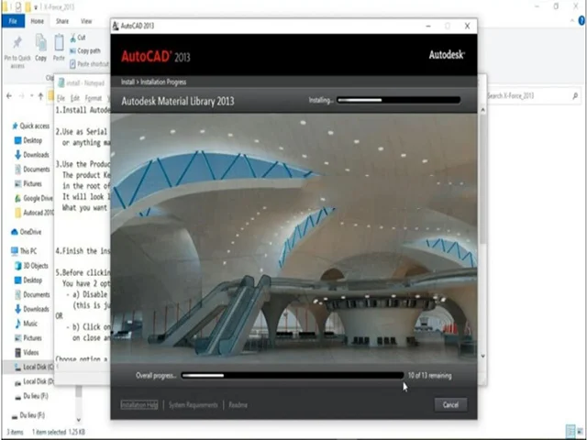This screenshot has height=440, width=587.
Task: Click the install - Notepad title bar icon
Action: (61, 82)
